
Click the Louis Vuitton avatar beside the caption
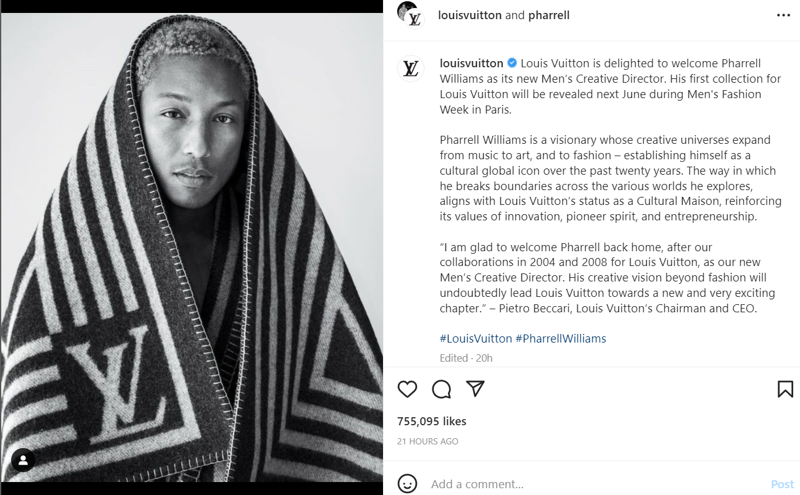point(411,69)
